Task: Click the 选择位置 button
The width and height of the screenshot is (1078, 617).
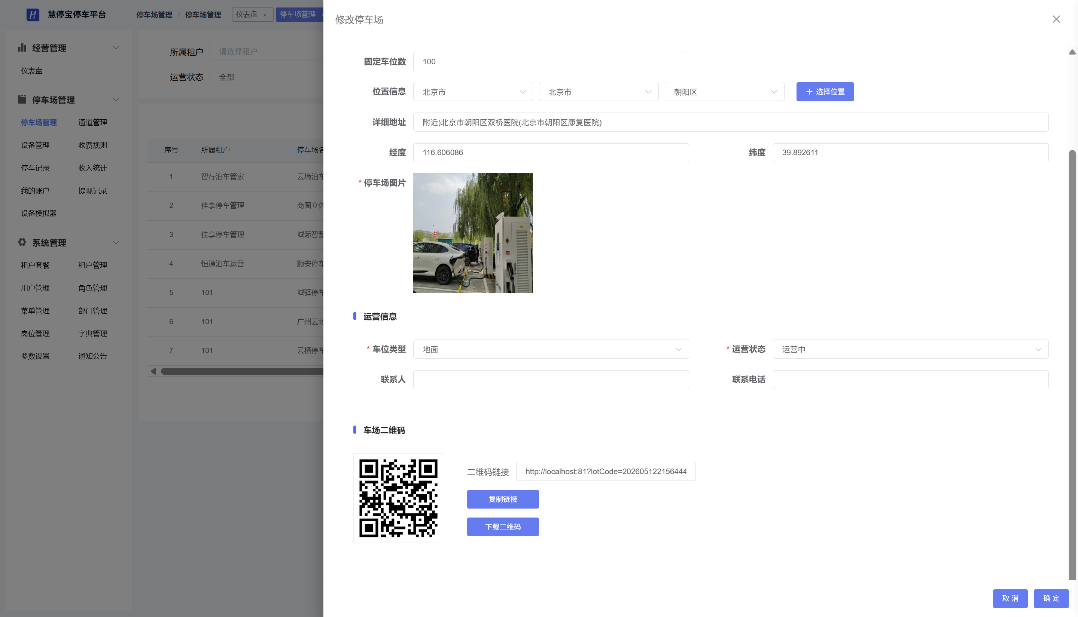Action: click(825, 92)
